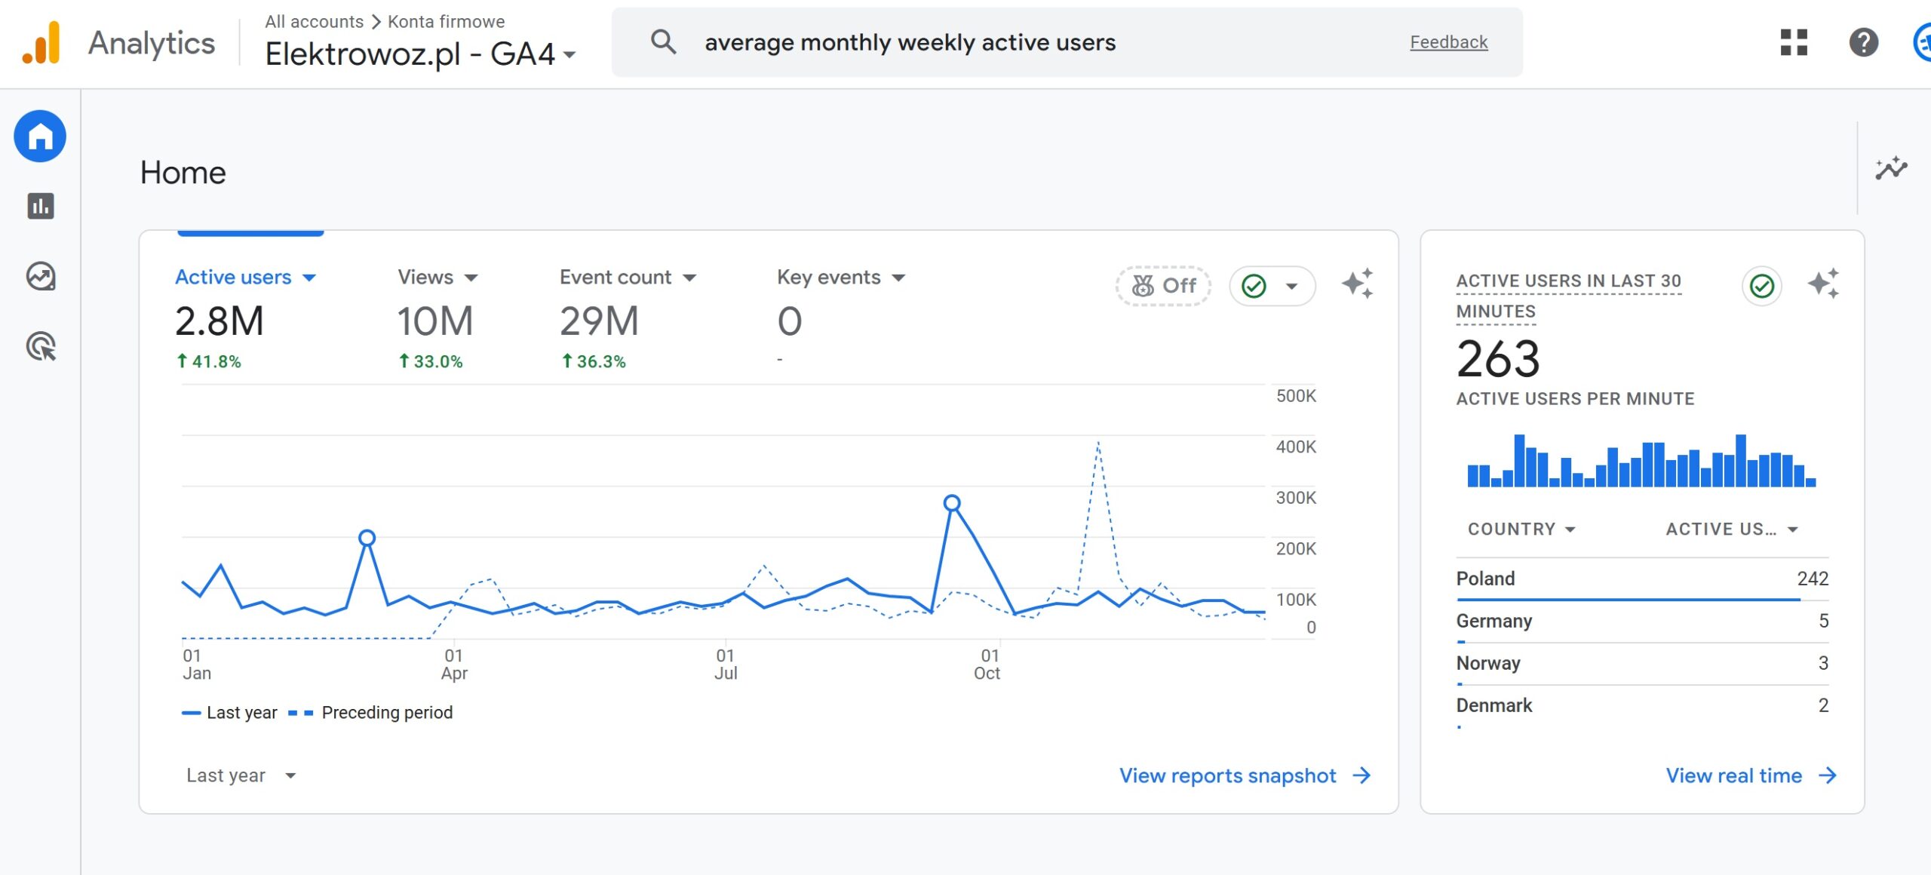Open the account avatar icon
The image size is (1931, 875).
pos(1923,42)
